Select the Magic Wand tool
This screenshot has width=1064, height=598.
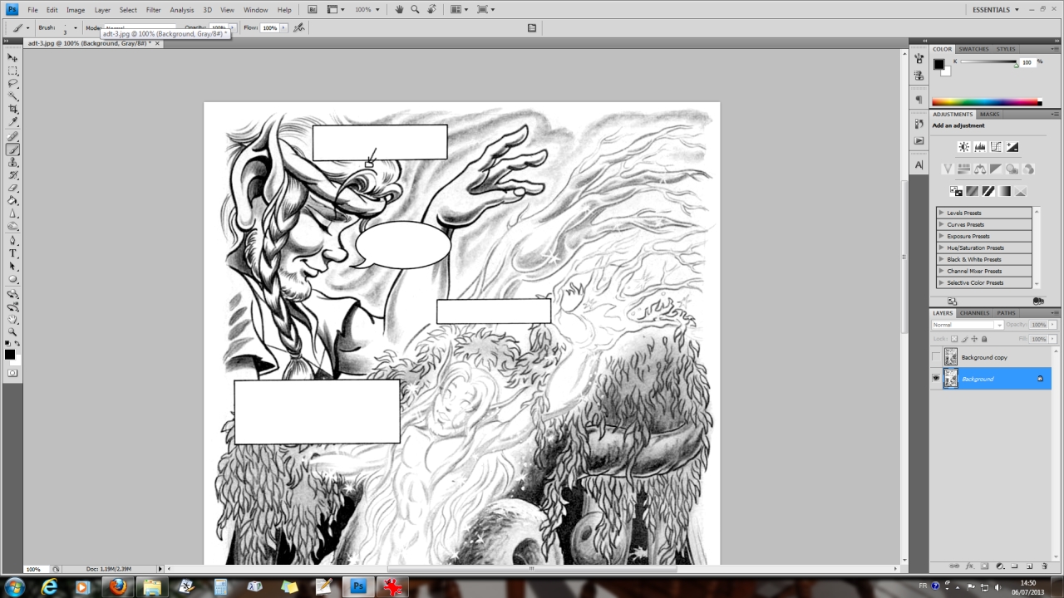(13, 96)
